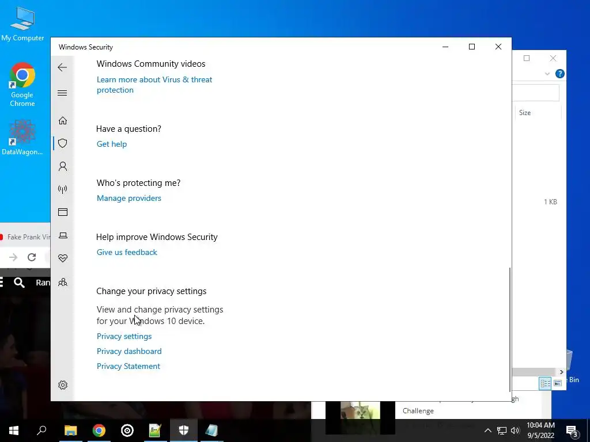Go back in Windows Security
Viewport: 590px width, 442px height.
pos(62,68)
